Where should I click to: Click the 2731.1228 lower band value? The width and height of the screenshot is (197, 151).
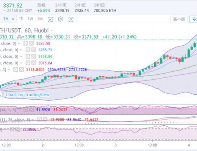click(78, 69)
